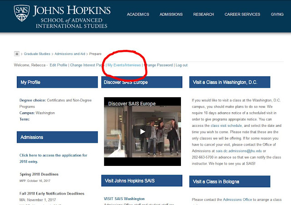Open the Admissions menu

tap(171, 15)
